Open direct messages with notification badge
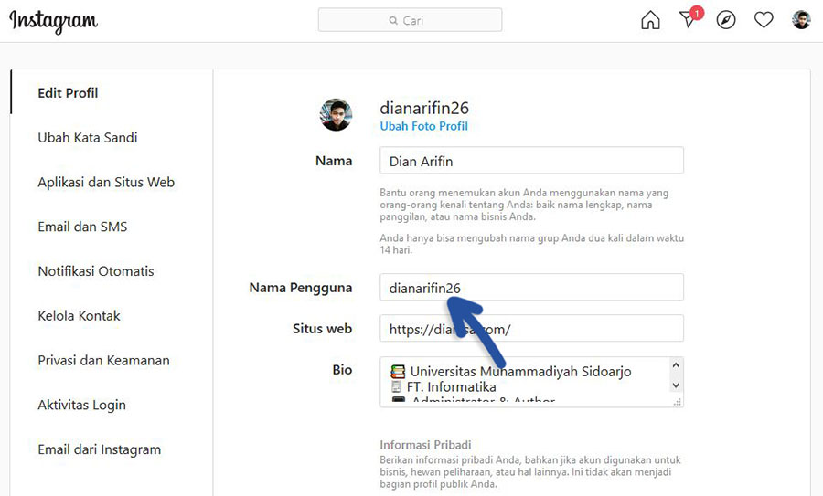The width and height of the screenshot is (823, 496). point(689,20)
